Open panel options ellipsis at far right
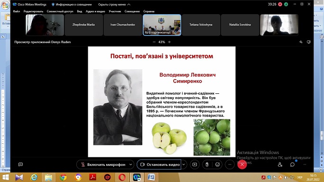Screen dimensions: 324x182 coord(305,164)
